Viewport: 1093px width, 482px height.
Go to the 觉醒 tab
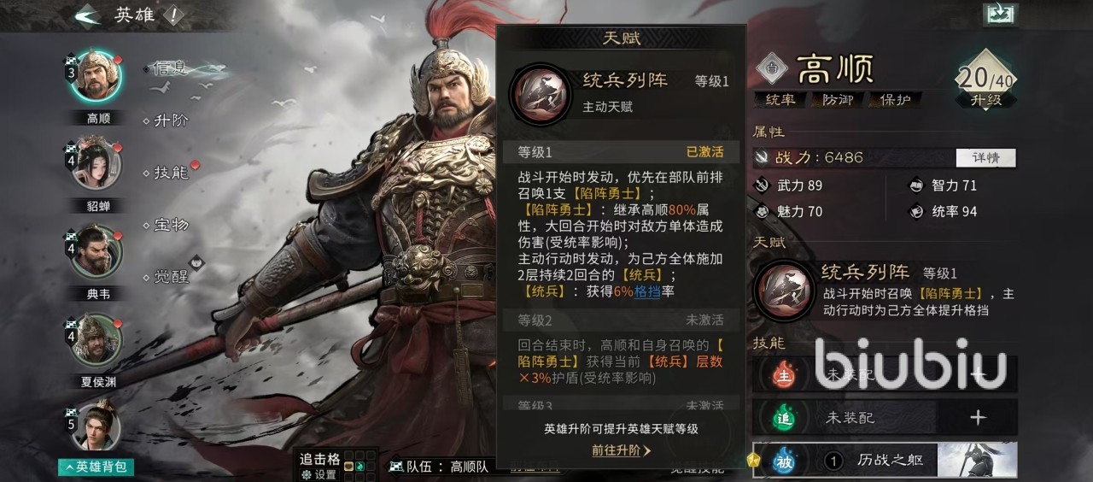(x=170, y=277)
